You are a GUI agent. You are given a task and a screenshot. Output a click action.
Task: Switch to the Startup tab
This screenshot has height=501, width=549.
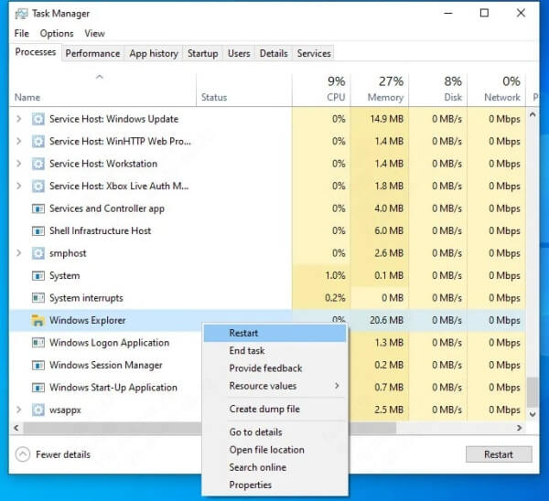(203, 54)
